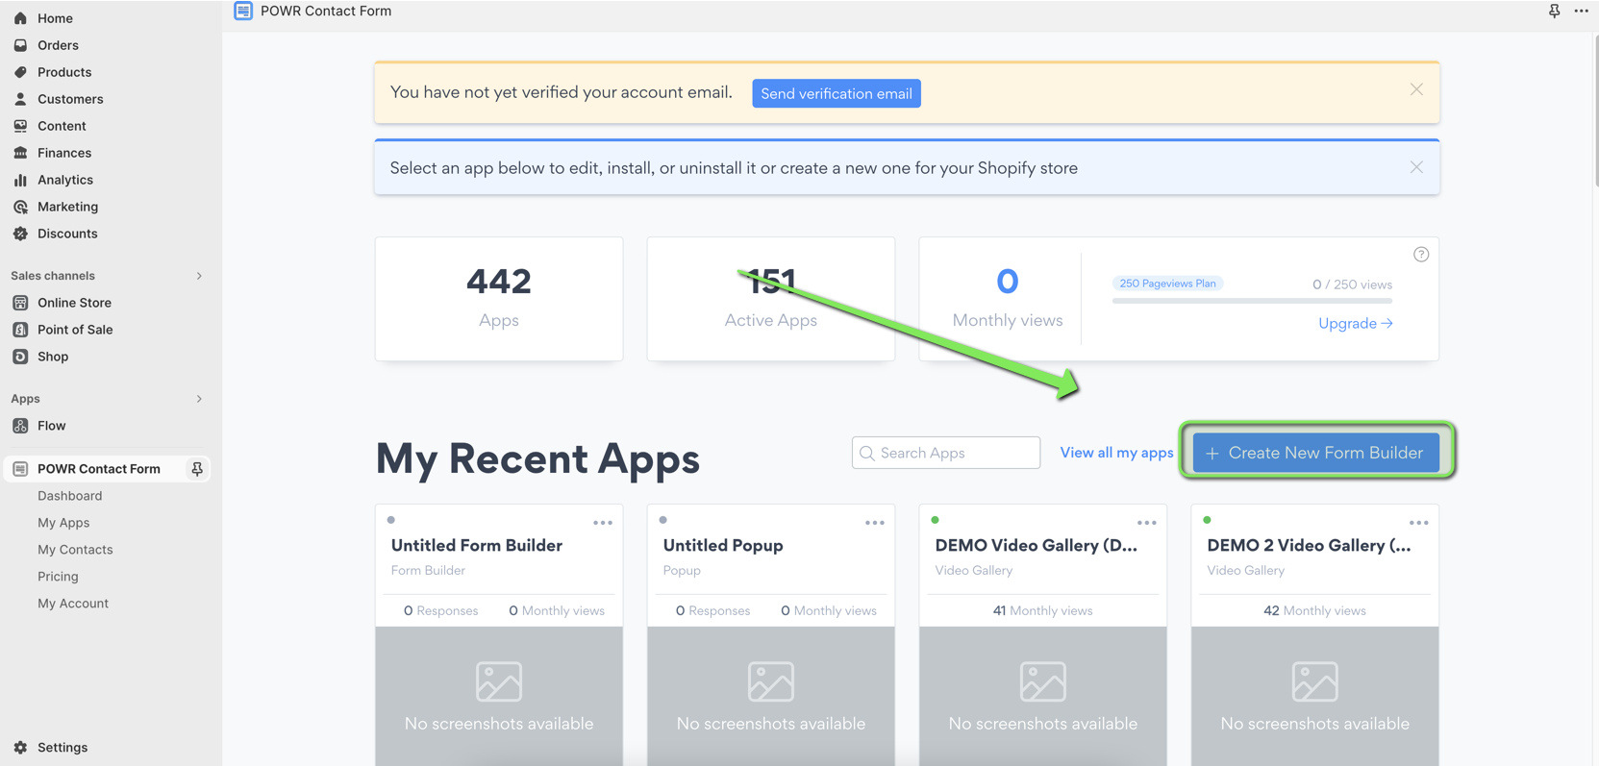
Task: Open options menu for Untitled Form Builder
Action: [x=602, y=523]
